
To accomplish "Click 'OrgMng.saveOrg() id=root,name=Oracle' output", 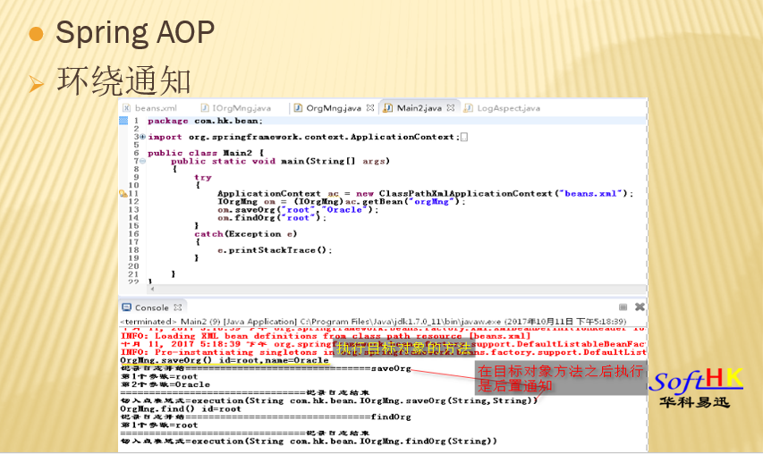I will click(225, 360).
